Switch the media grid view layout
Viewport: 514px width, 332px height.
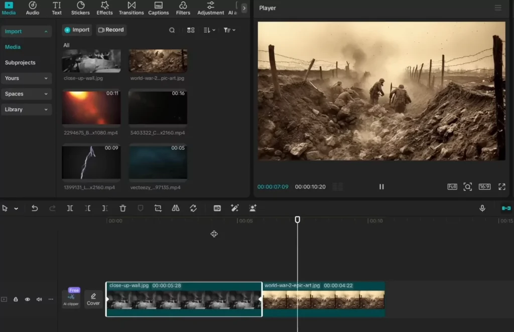[191, 30]
